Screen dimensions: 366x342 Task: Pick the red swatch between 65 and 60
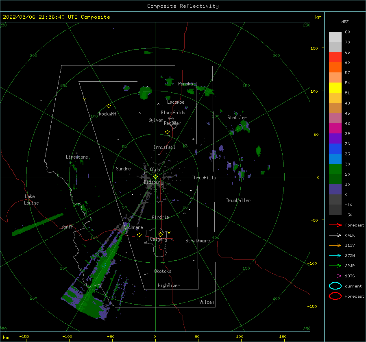(335, 57)
